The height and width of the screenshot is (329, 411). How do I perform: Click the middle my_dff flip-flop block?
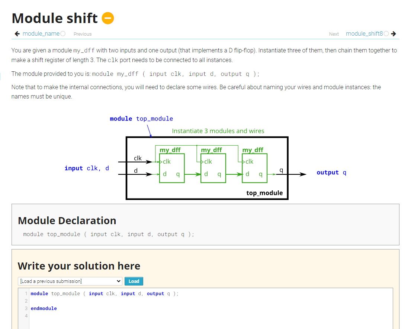[213, 167]
